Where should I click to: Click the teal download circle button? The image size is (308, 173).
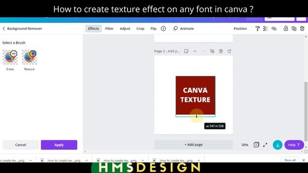pos(278,145)
